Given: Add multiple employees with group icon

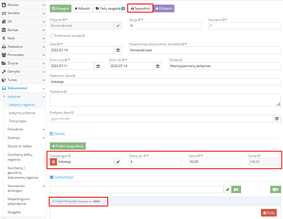Looking at the screenshot, I should tap(275, 190).
